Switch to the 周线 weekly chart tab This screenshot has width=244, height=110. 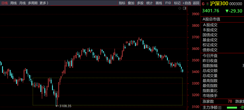tap(13, 3)
